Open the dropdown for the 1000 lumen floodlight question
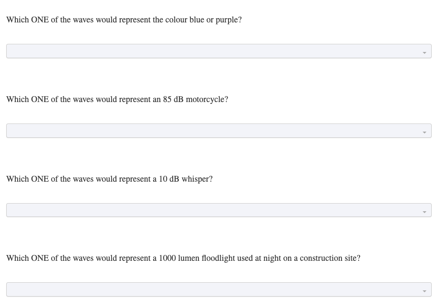The image size is (436, 298). point(218,289)
